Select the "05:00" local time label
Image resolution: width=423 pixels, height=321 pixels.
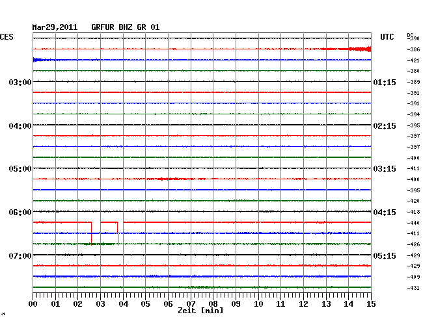[20, 169]
